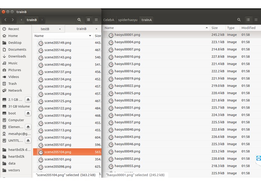Show next path segments in trainB pathbar
This screenshot has width=261, height=186.
tap(42, 20)
